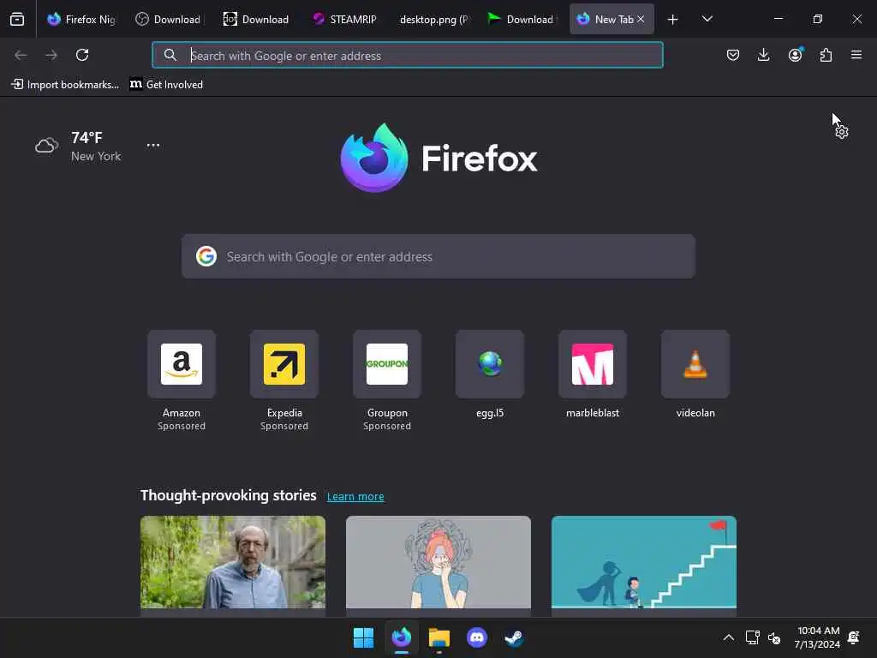Show hidden system tray icons
Screen dimensions: 877x658
(x=728, y=637)
